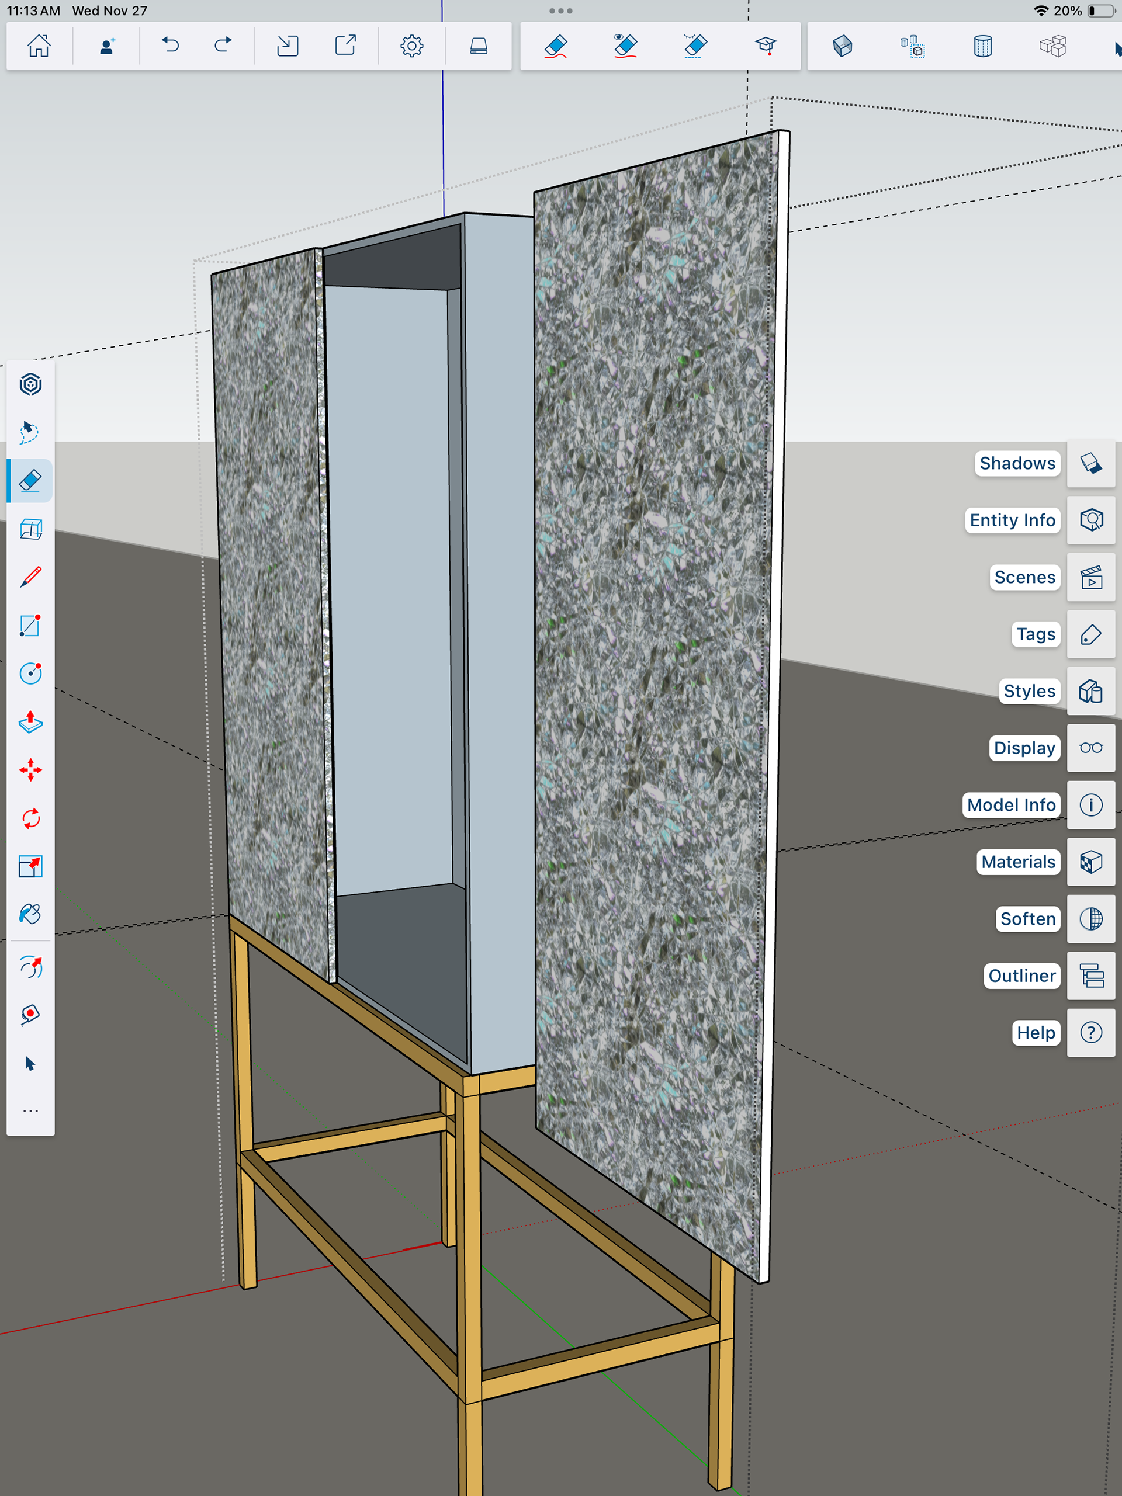
Task: Tap the Home icon in toolbar
Action: 39,46
